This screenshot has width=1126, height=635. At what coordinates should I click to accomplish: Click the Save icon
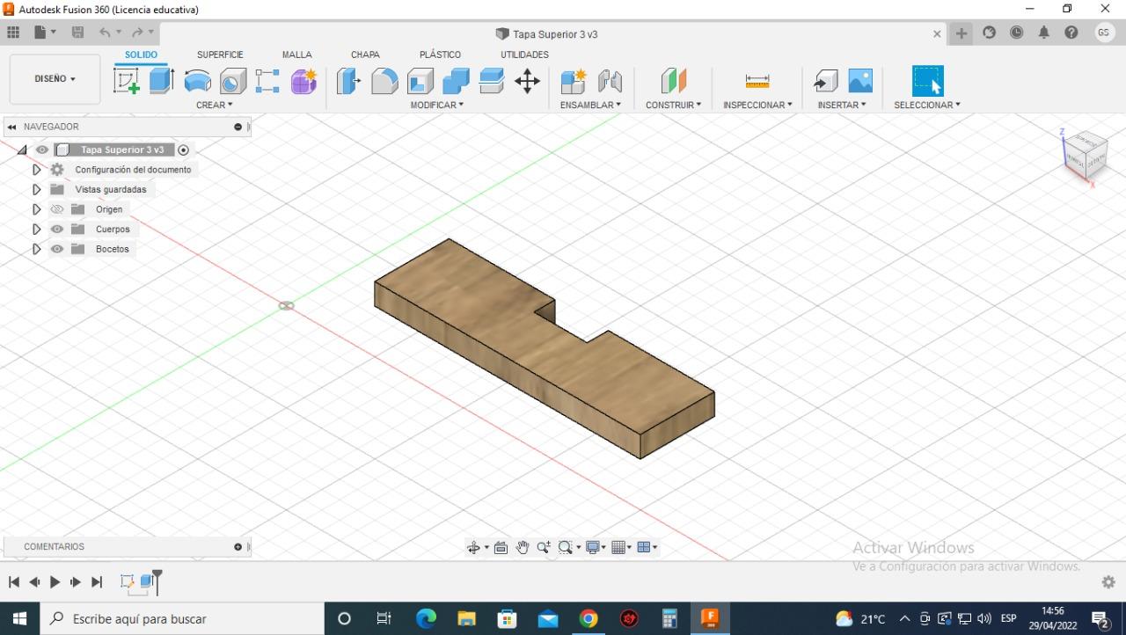coord(77,33)
